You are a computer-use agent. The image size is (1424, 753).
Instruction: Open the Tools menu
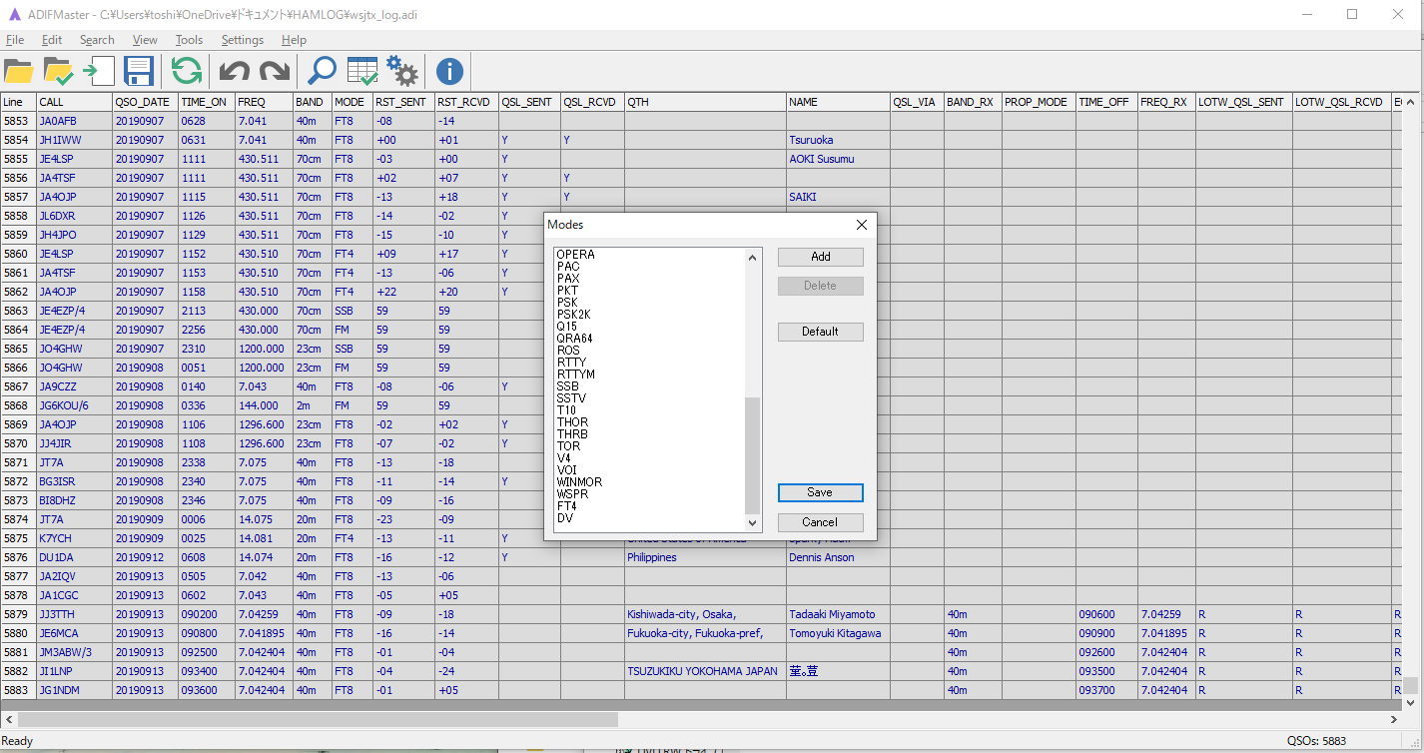[189, 40]
